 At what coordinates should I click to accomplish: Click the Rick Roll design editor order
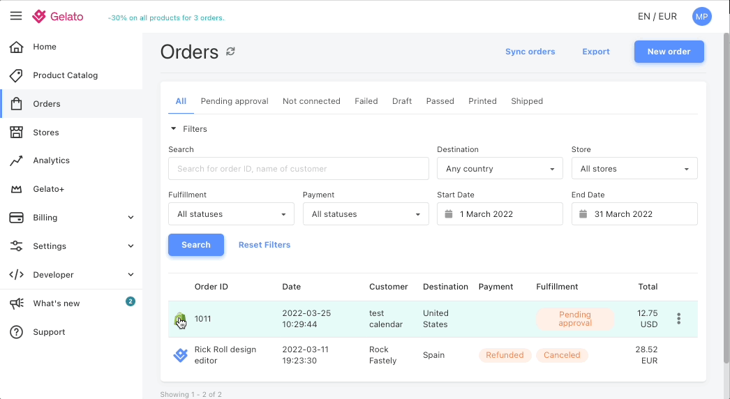tap(225, 355)
